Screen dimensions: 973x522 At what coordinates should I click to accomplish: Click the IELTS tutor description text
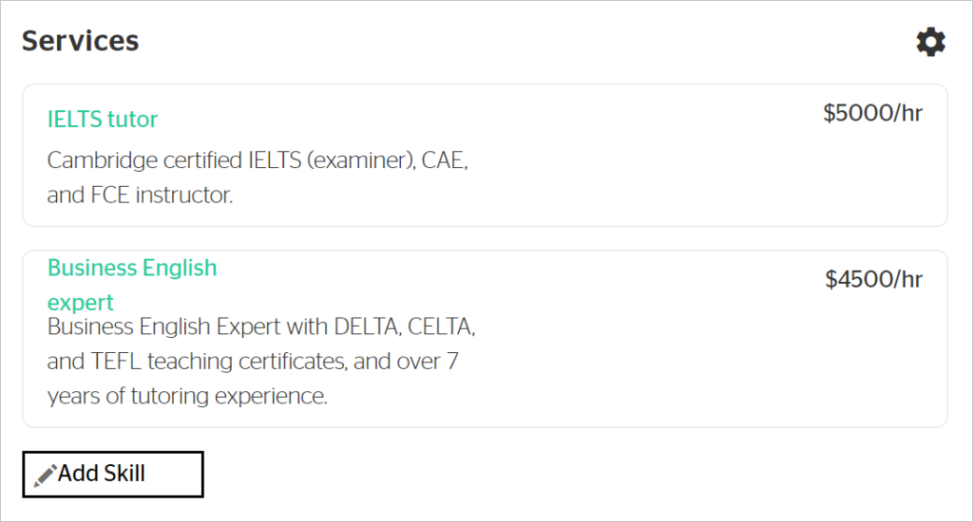tap(258, 177)
